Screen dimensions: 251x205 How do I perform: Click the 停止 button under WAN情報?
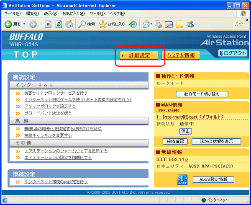click(185, 131)
